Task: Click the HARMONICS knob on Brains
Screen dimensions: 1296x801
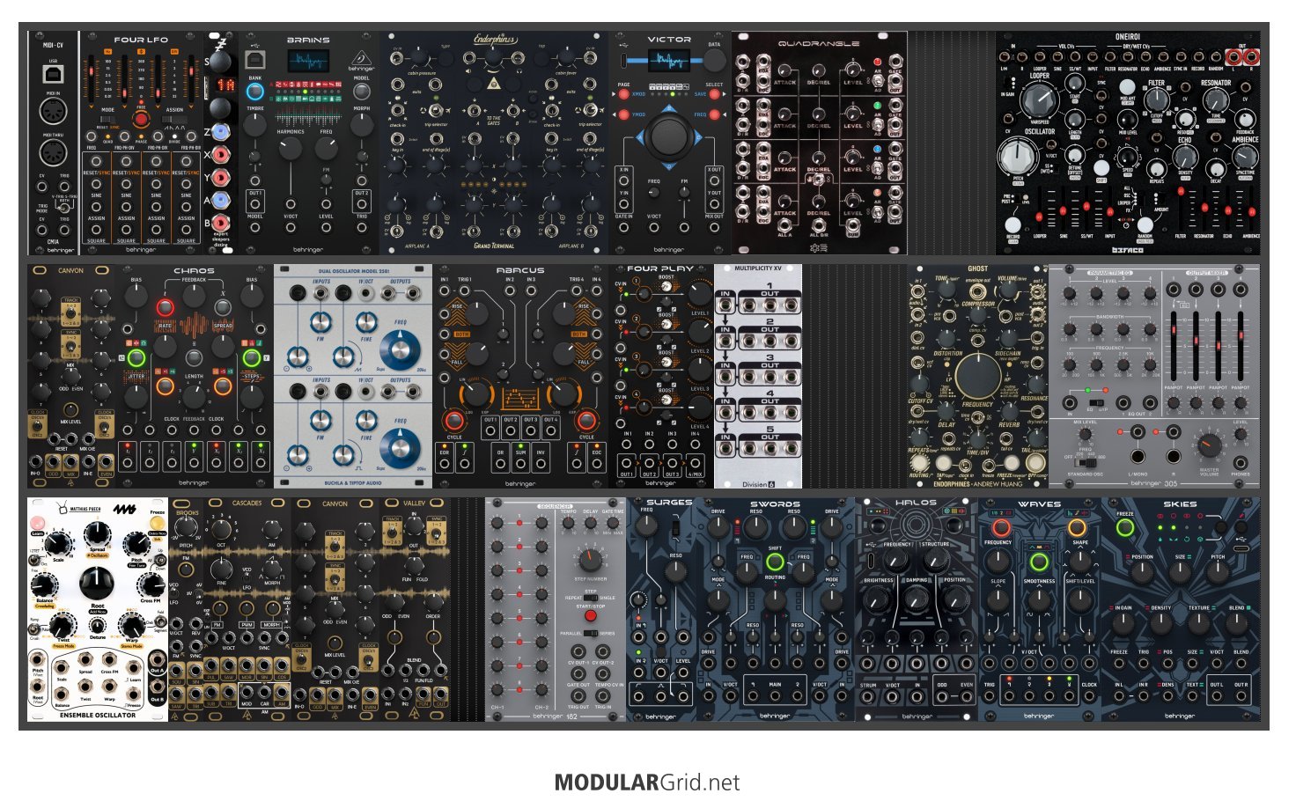Action: (x=291, y=148)
